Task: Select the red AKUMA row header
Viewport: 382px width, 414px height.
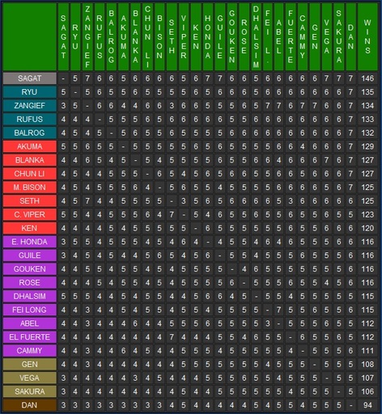Action: (x=30, y=146)
